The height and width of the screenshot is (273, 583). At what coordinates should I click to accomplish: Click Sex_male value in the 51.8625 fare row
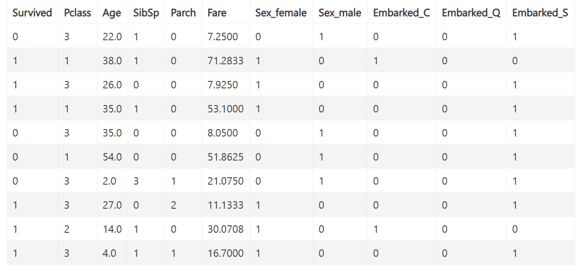click(x=321, y=157)
